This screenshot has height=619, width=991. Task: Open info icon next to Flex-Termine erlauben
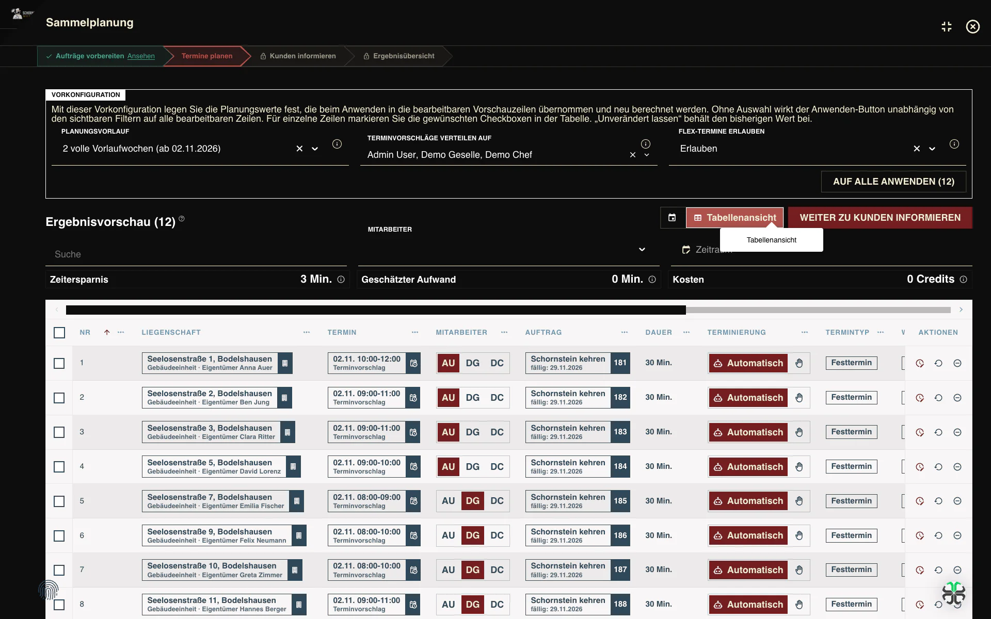[x=954, y=144]
